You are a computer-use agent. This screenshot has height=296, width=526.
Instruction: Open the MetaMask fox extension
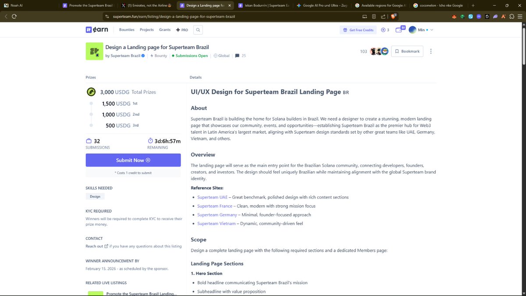[x=454, y=17]
